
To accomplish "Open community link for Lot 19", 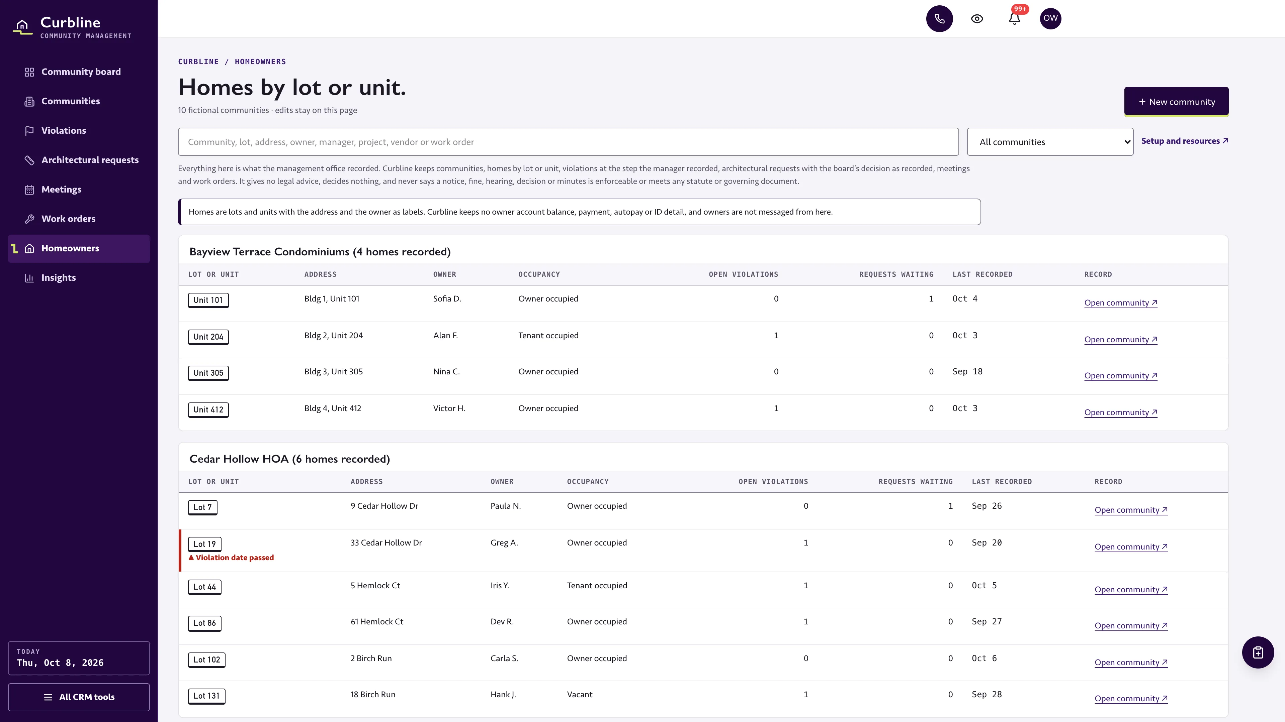I will pyautogui.click(x=1131, y=547).
